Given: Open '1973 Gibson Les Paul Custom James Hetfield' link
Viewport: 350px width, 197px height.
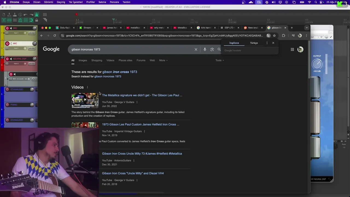Looking at the screenshot, I should pos(141,124).
